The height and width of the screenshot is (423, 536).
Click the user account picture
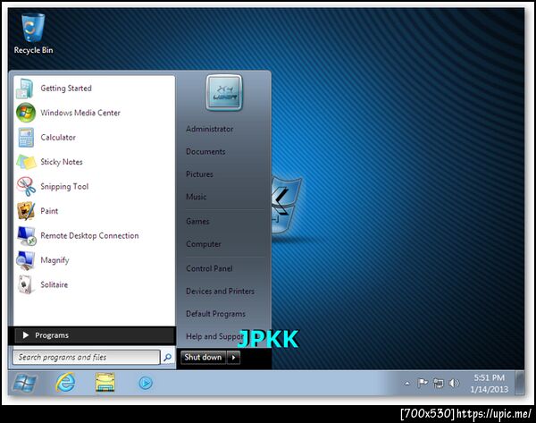pos(224,92)
